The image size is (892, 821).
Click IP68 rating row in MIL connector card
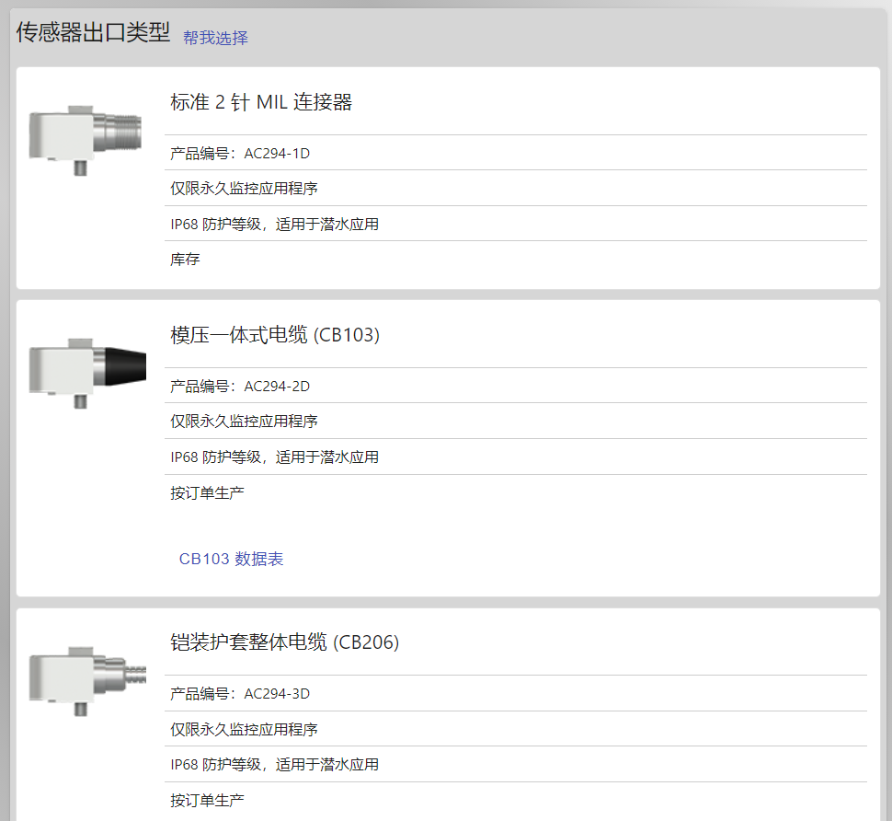tap(515, 224)
